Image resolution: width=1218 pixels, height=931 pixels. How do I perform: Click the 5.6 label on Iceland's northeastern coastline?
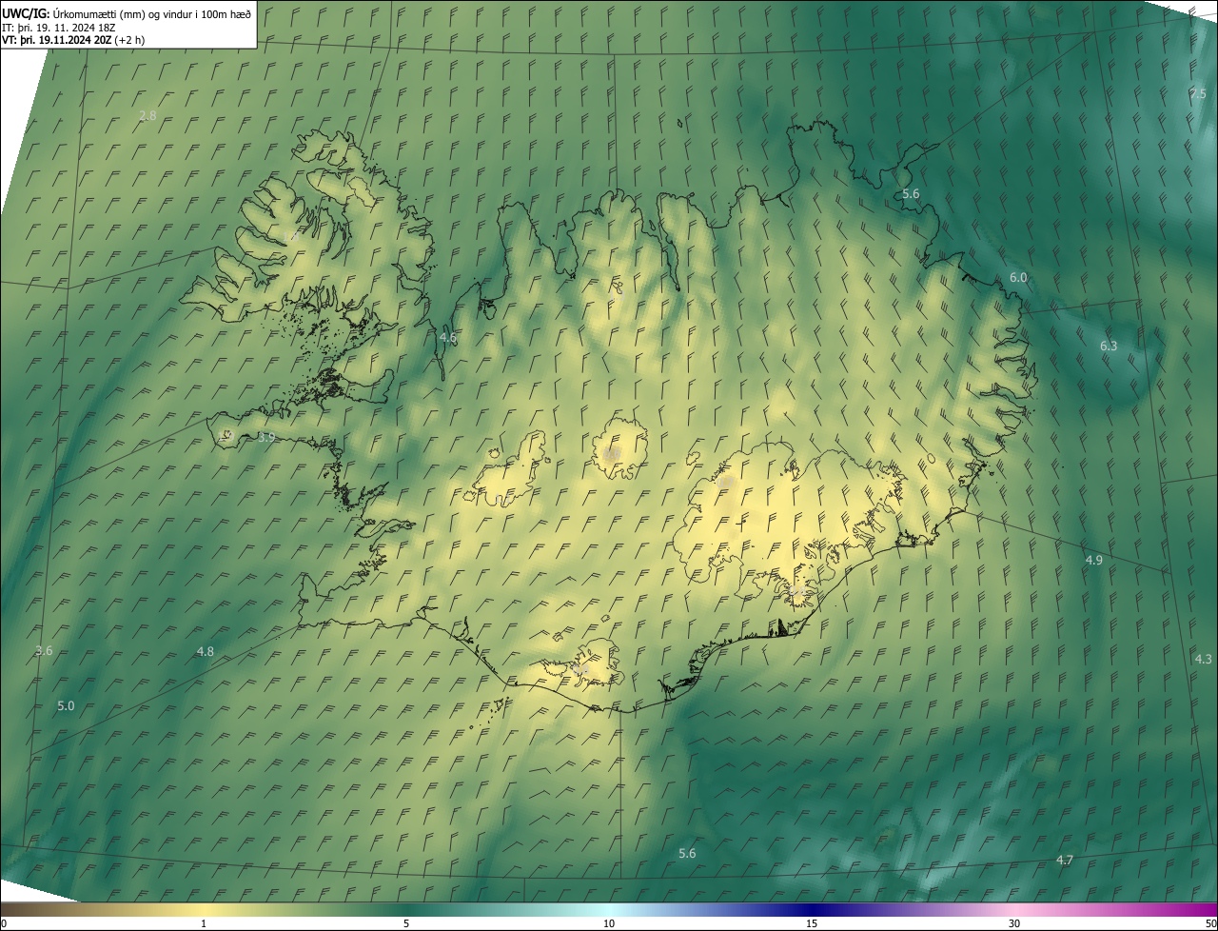tap(911, 194)
